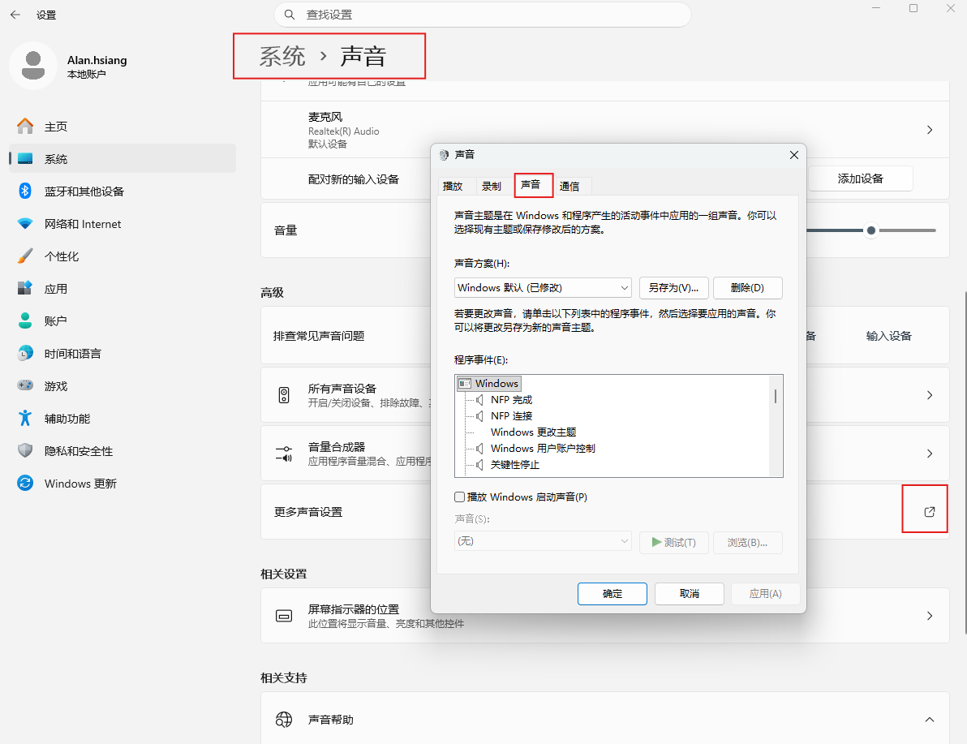This screenshot has height=744, width=967.
Task: Open the 声音方案 dropdown
Action: coord(543,287)
